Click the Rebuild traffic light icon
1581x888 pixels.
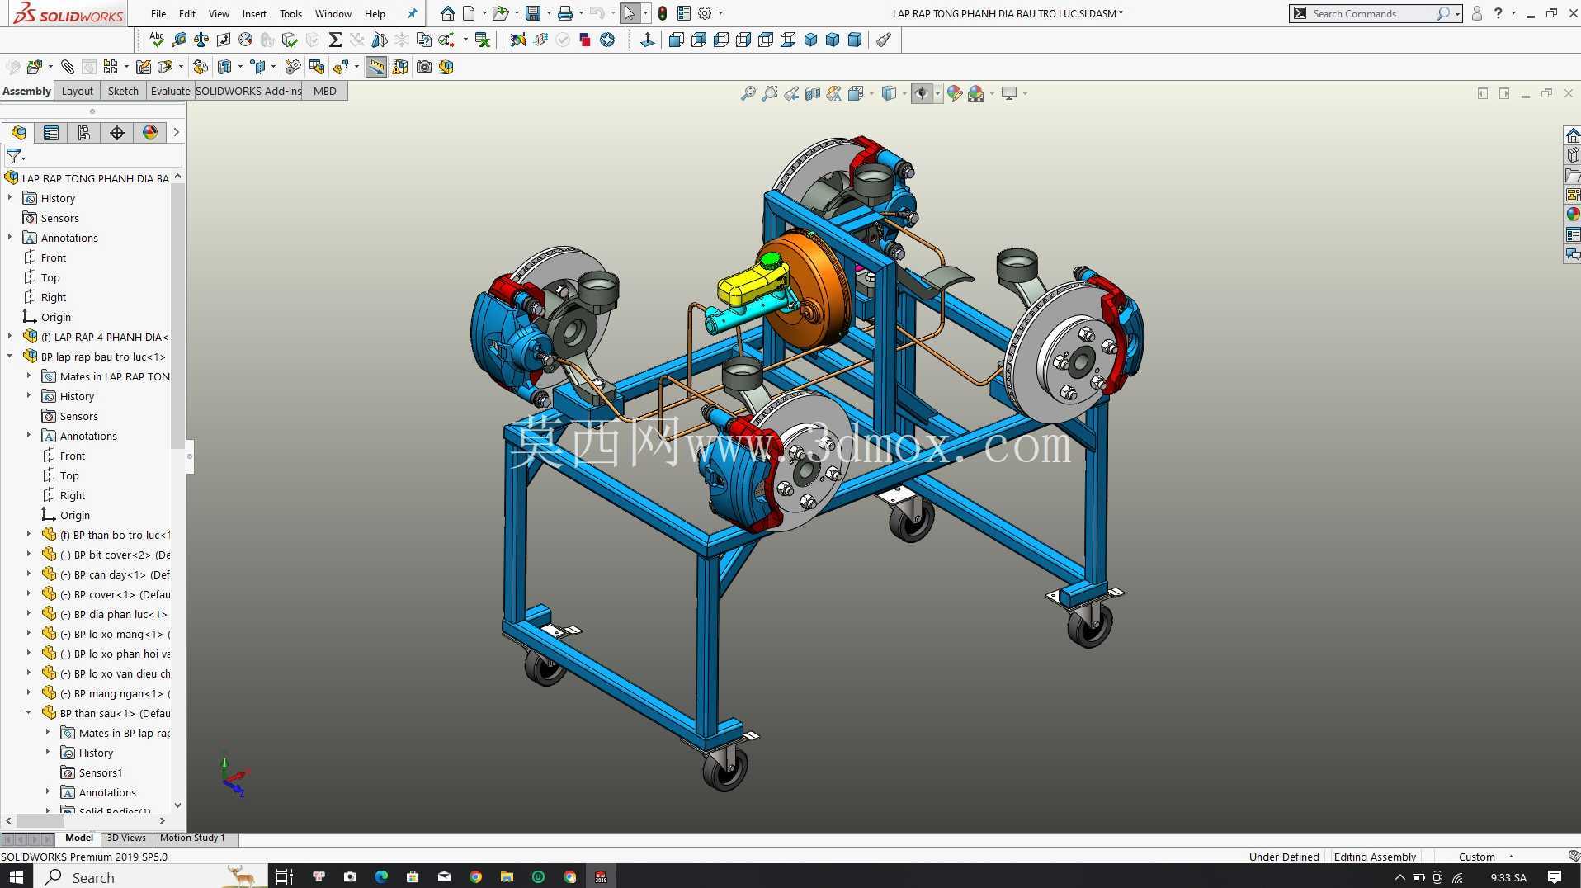tap(662, 13)
